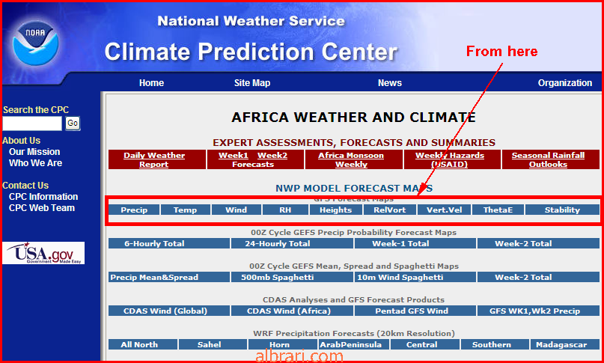Follow the Week1 forecasts link
604x363 pixels.
[234, 156]
